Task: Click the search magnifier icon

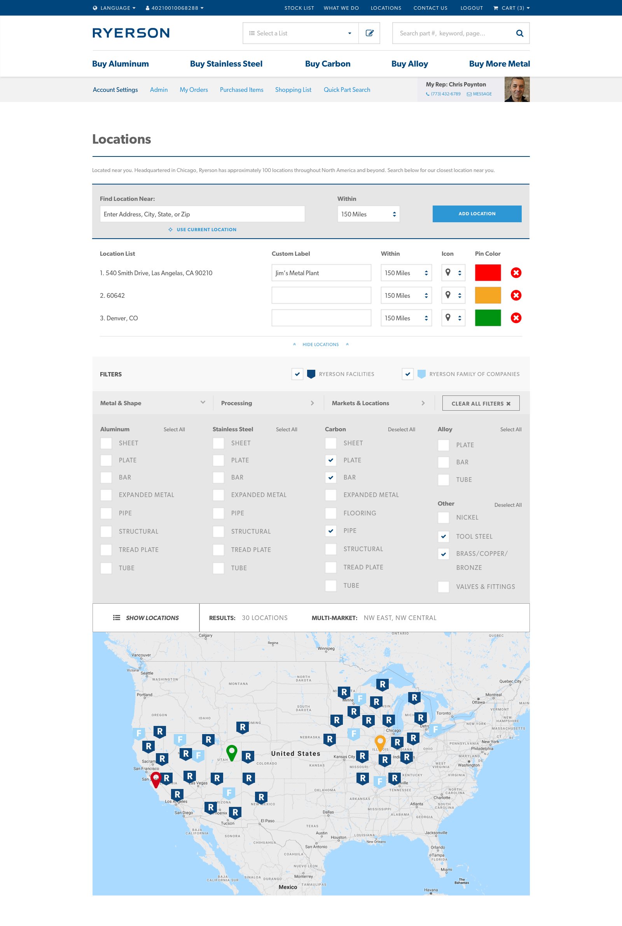Action: point(519,33)
